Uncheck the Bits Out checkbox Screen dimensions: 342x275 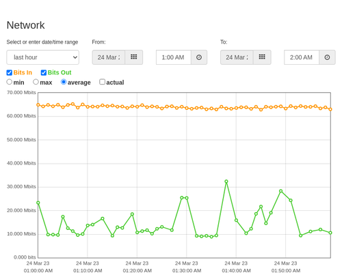click(44, 72)
